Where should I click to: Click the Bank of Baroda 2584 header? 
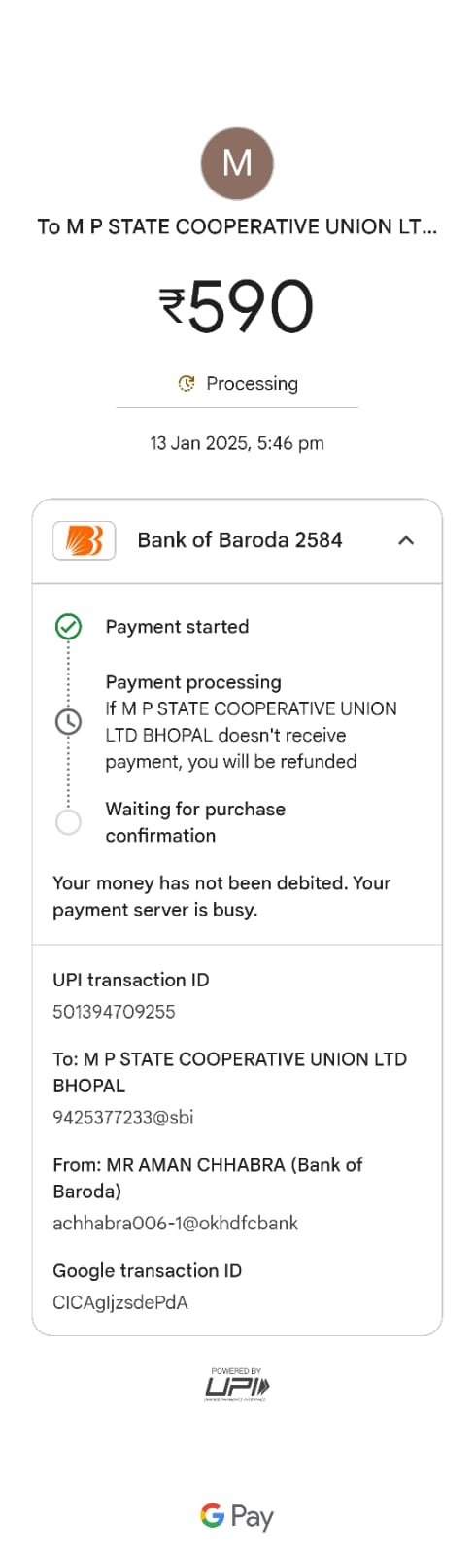(237, 541)
